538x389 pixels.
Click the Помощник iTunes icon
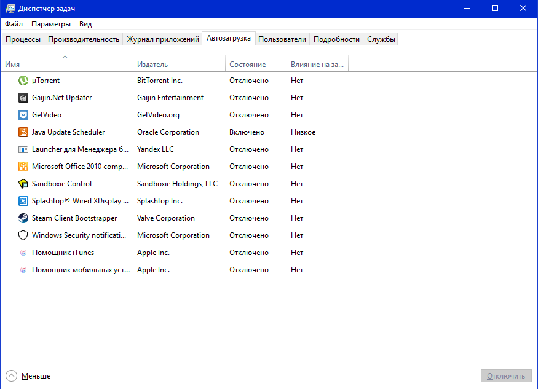pos(23,253)
